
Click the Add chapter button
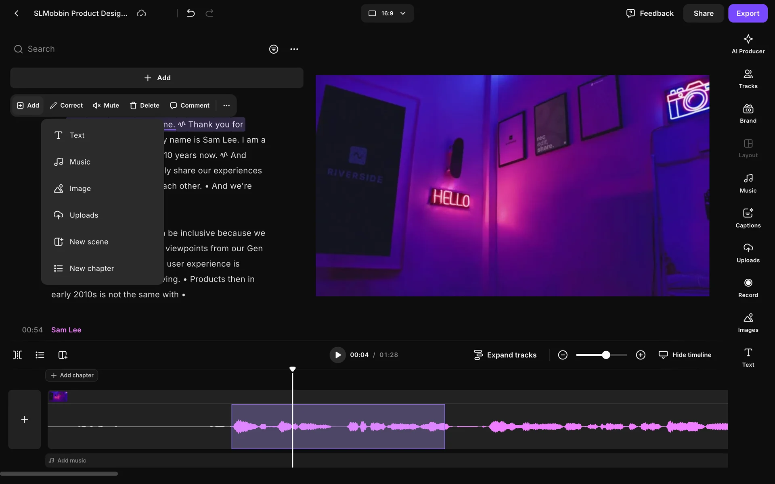coord(72,375)
